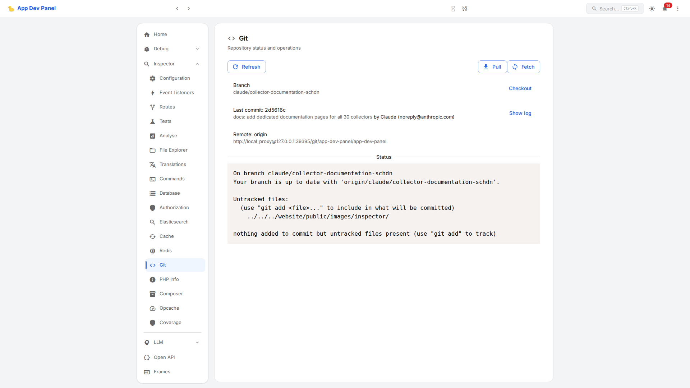Open the Redis inspector
This screenshot has height=388, width=690.
pos(166,250)
